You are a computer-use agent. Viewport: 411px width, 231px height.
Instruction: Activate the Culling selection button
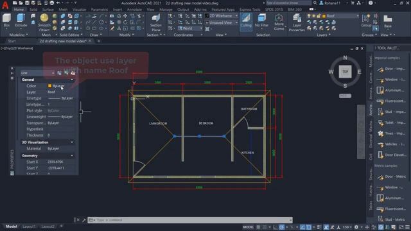click(x=246, y=21)
